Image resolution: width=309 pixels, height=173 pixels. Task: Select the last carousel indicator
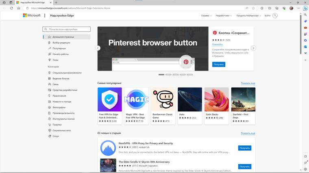pyautogui.click(x=190, y=75)
